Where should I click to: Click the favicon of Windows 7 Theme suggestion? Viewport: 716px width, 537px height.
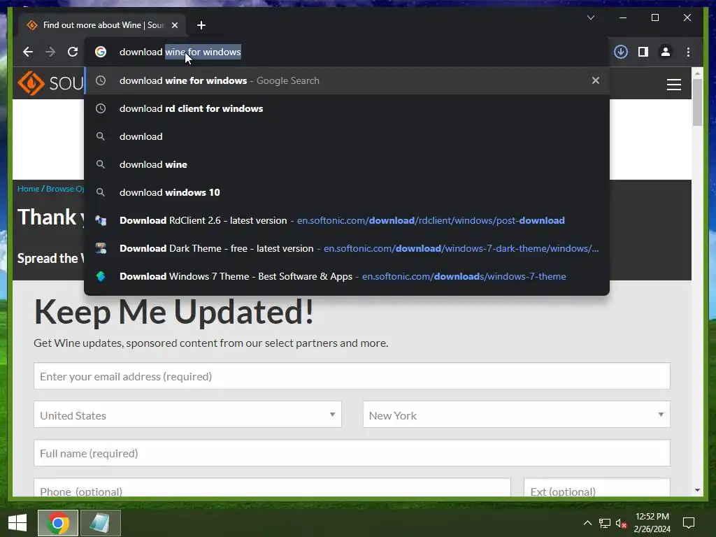coord(101,276)
